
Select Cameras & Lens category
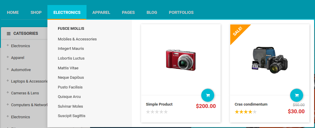(x=25, y=93)
